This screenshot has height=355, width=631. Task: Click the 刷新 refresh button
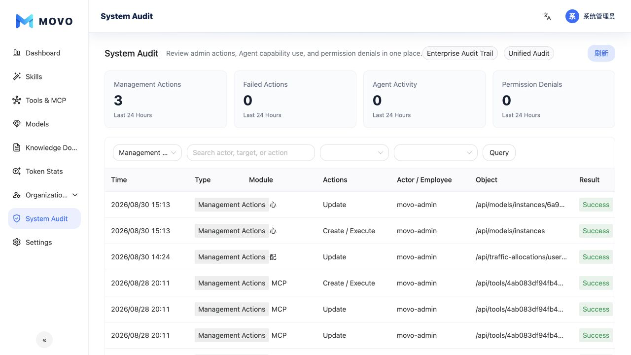click(x=601, y=53)
